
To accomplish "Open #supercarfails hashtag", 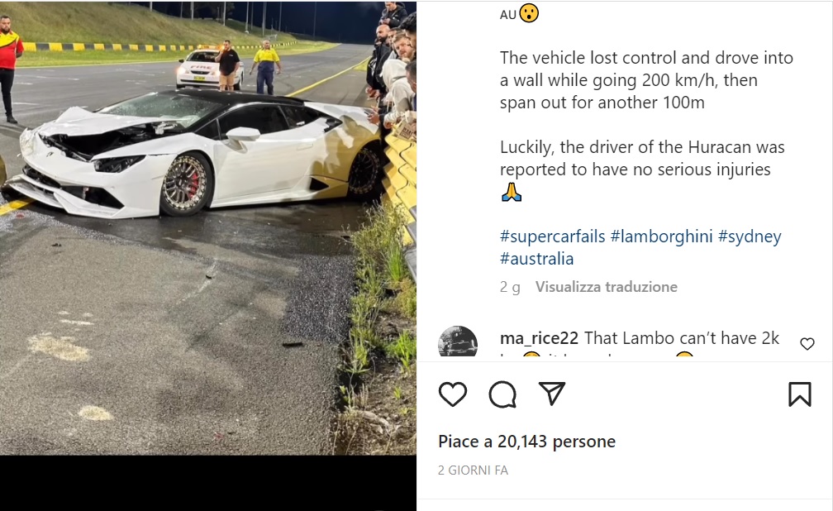I will point(553,236).
